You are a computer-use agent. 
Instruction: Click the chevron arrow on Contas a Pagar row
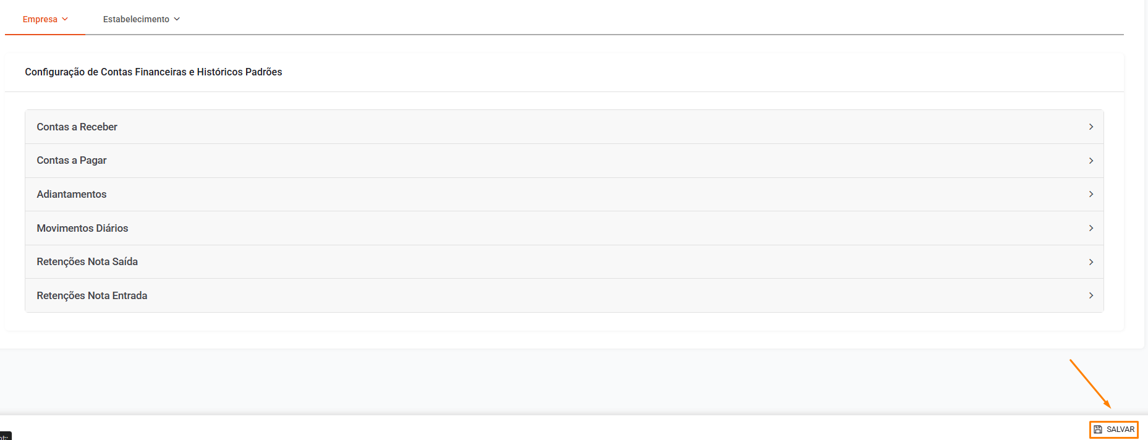point(1091,161)
